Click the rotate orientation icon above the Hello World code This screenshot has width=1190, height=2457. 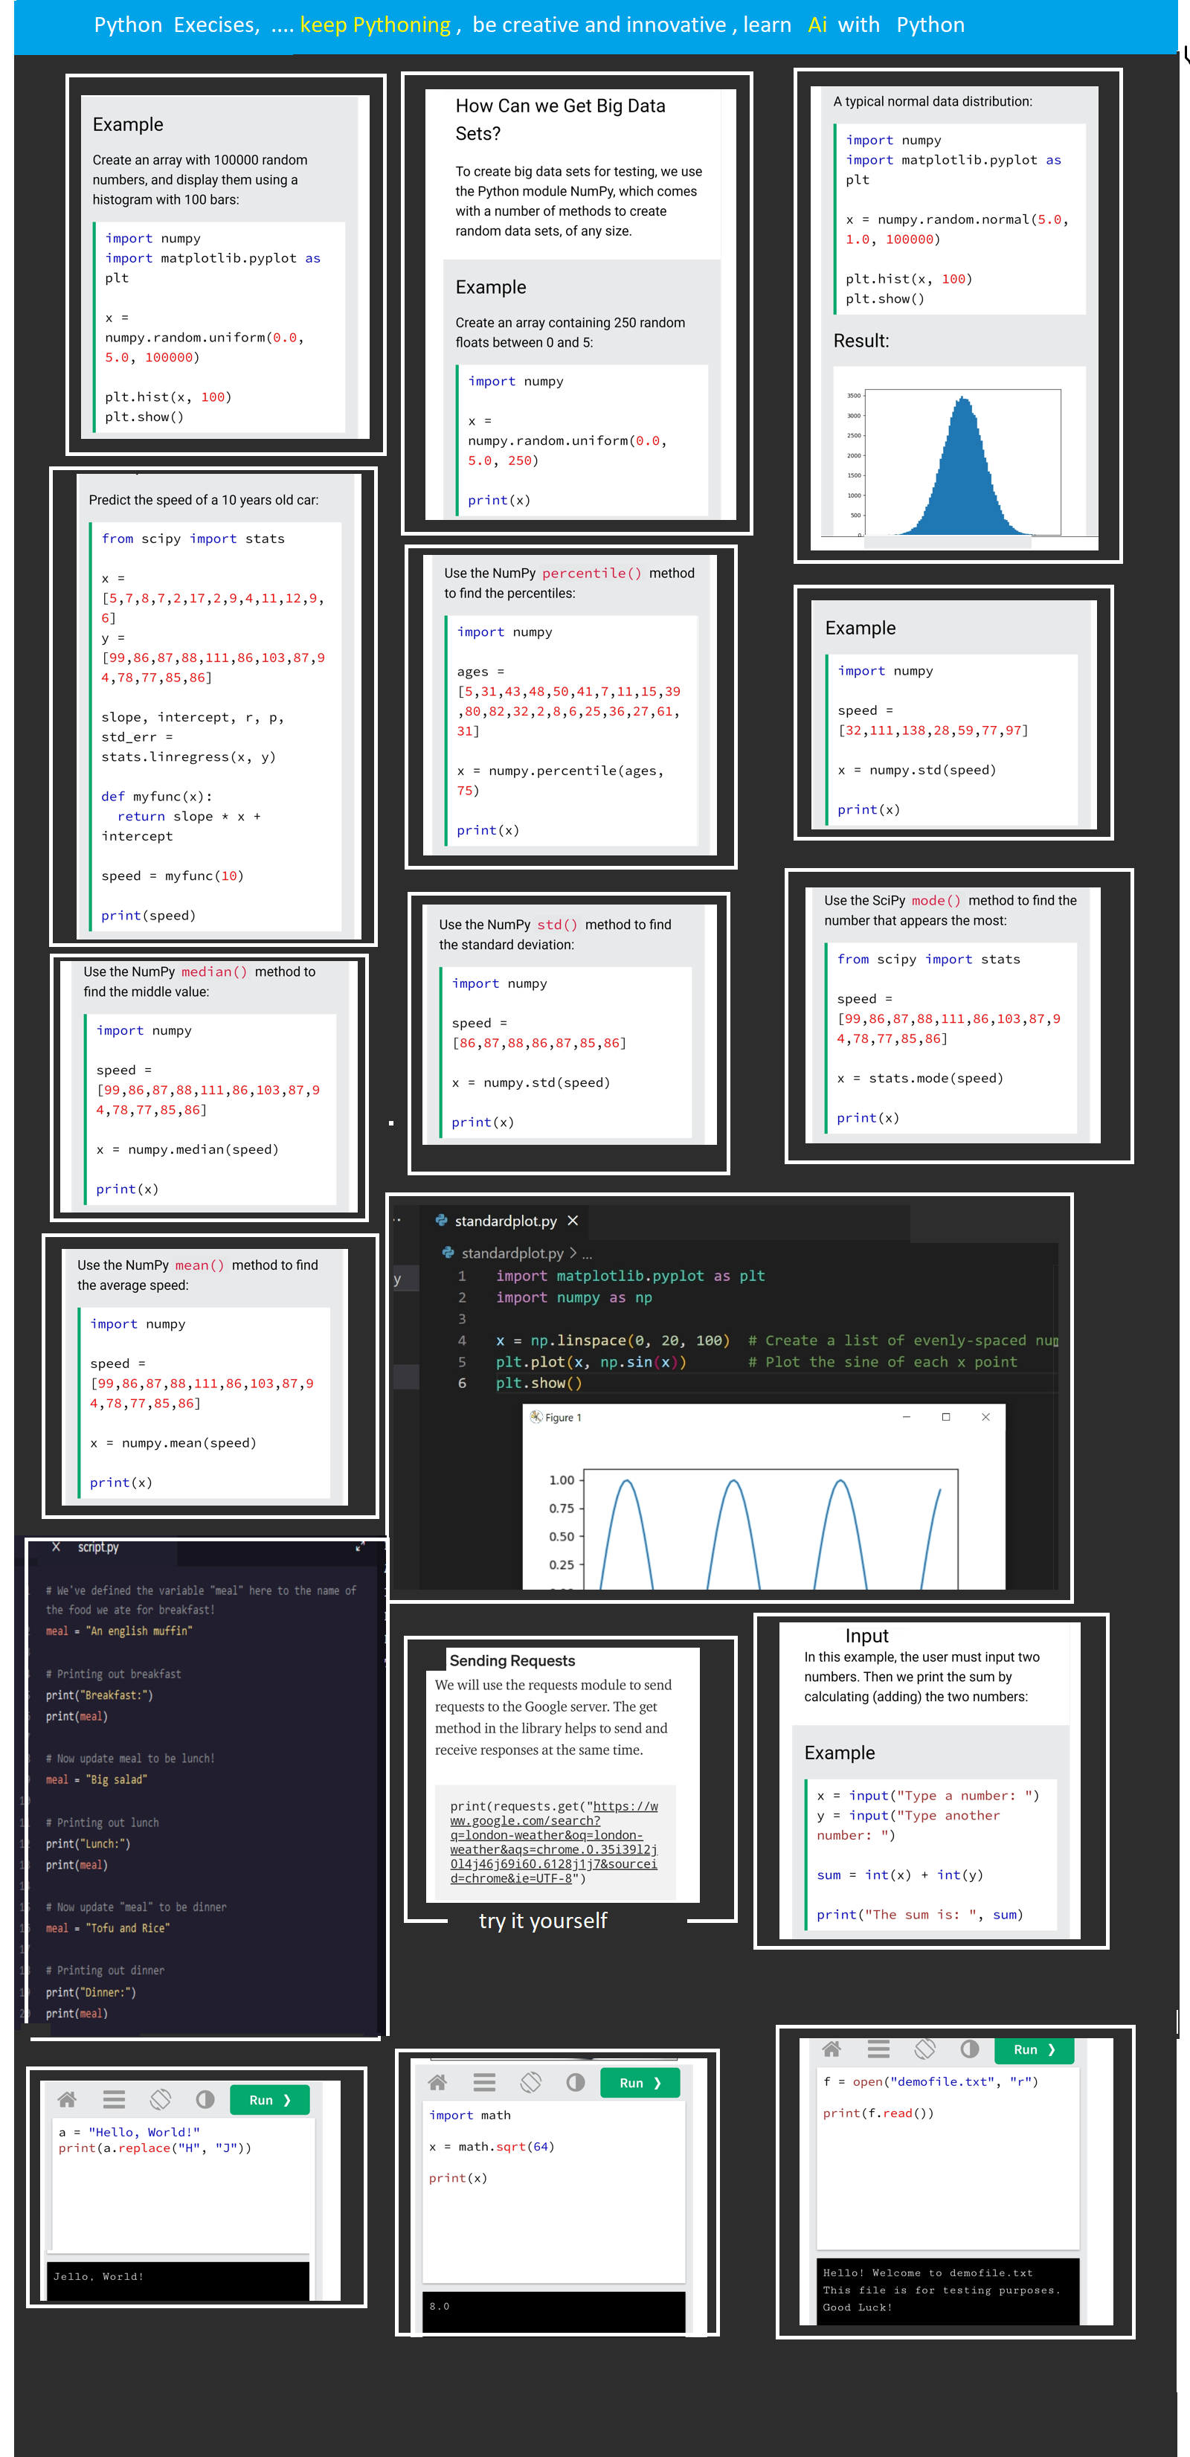coord(160,2099)
